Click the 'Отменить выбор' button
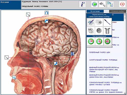Image resolution: width=127 pixels, height=95 pixels. pos(118,11)
